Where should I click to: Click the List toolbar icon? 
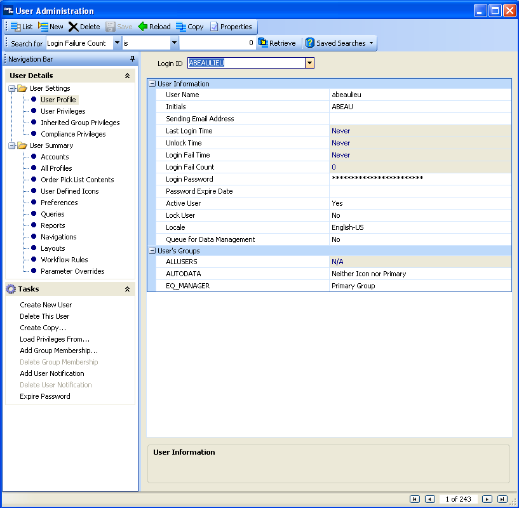click(x=16, y=27)
